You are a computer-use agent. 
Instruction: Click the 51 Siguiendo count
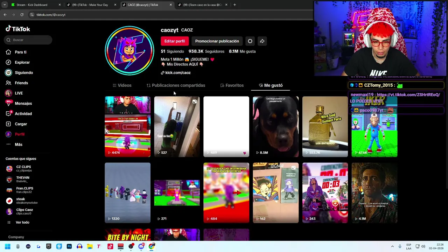coord(172,51)
